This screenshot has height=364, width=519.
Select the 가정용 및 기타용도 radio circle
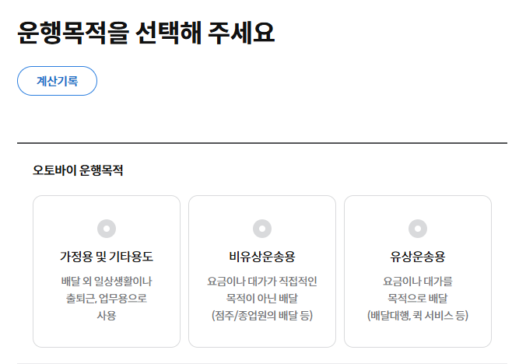pyautogui.click(x=107, y=229)
